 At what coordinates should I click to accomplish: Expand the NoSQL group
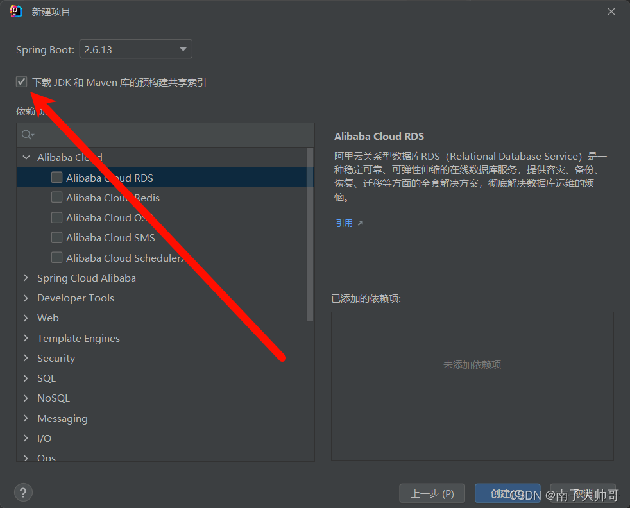[26, 398]
